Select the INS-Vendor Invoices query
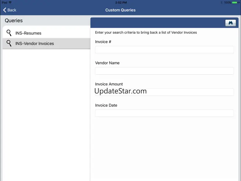The height and width of the screenshot is (181, 241). click(x=46, y=44)
